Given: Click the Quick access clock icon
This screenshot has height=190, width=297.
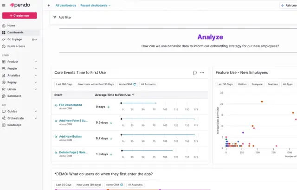Looking at the screenshot, I should [x=4, y=46].
